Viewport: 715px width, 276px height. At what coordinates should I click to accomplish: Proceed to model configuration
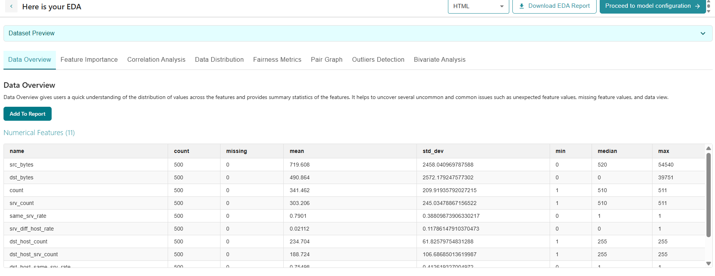click(652, 6)
